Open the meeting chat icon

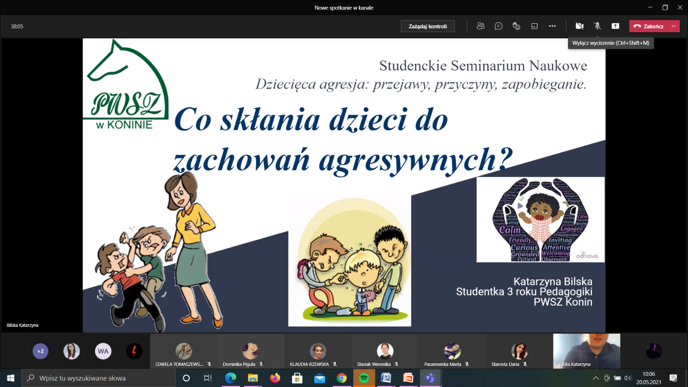tap(498, 26)
